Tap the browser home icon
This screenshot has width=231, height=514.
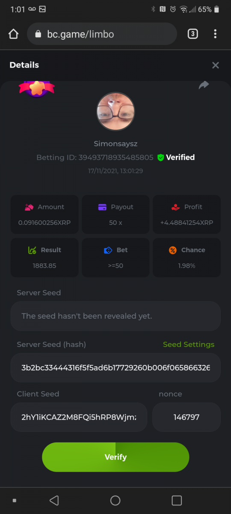13,34
